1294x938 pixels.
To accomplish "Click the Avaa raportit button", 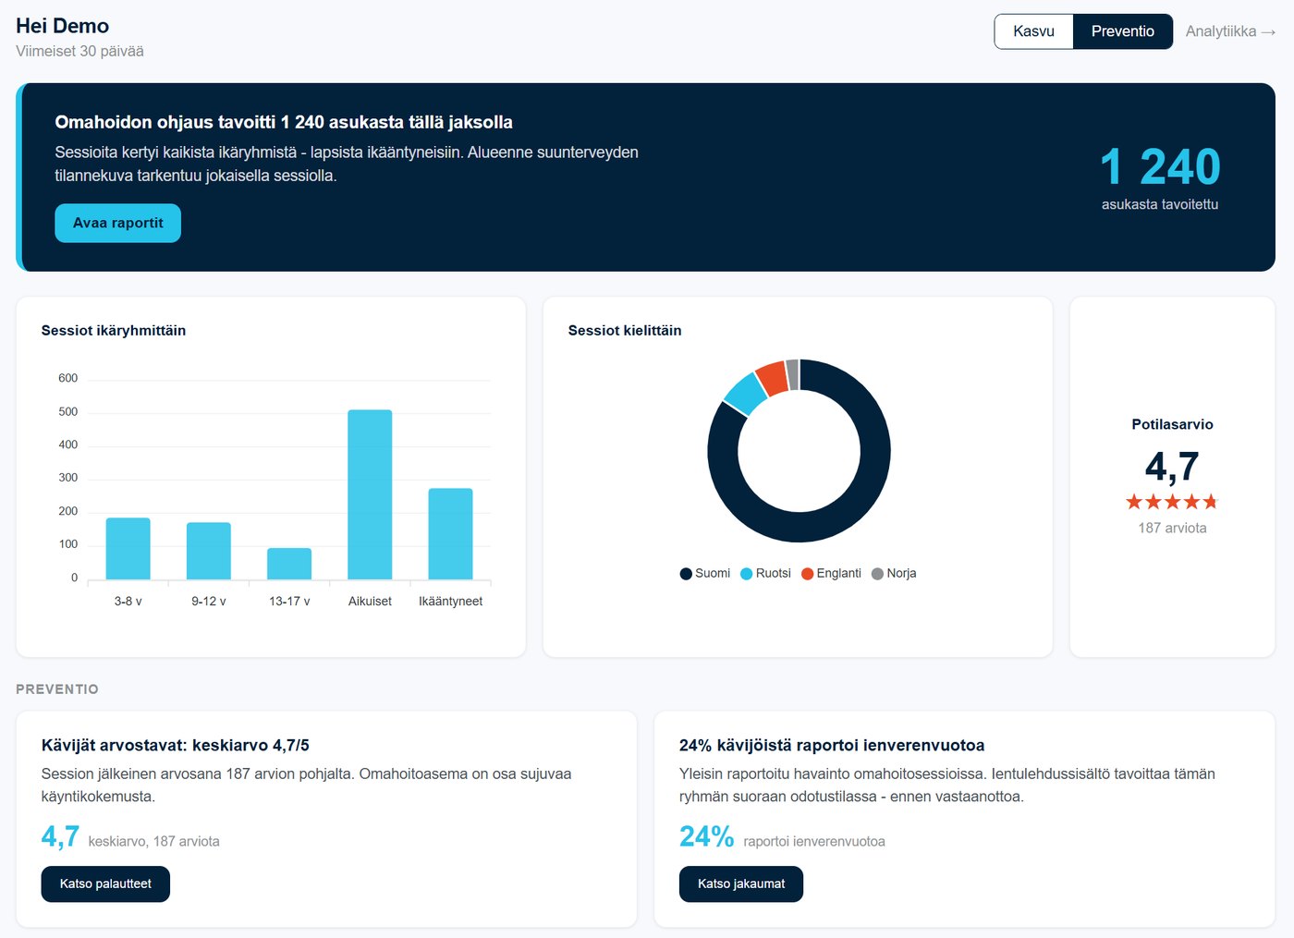I will point(117,224).
